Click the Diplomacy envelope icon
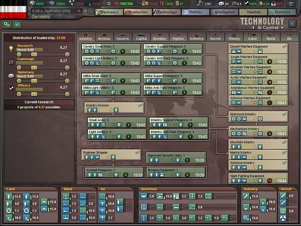 click(11, 75)
